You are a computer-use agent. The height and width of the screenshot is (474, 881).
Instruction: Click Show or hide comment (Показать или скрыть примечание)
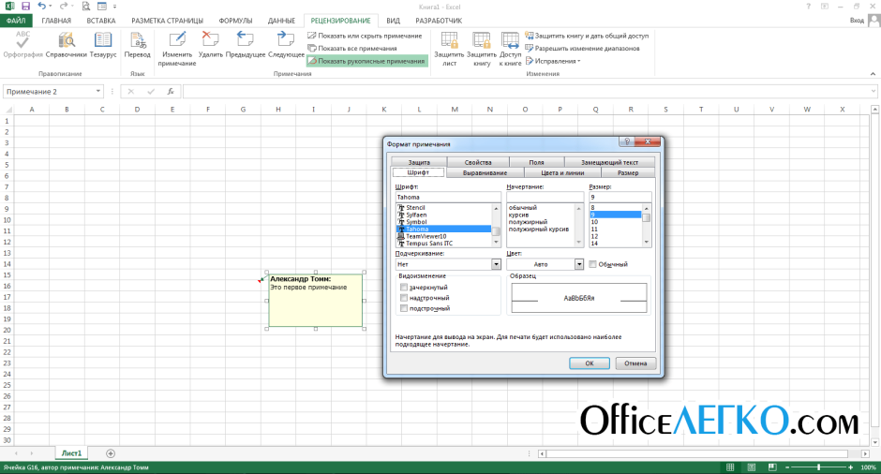coord(365,36)
